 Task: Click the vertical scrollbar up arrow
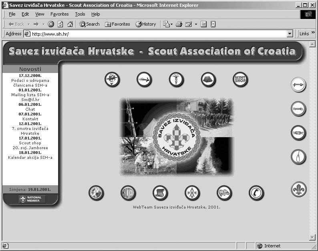click(312, 44)
